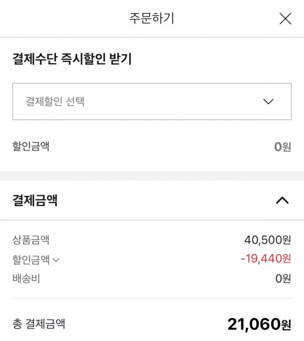Select the 21,060원 total payment amount
This screenshot has height=341, width=304.
[259, 324]
